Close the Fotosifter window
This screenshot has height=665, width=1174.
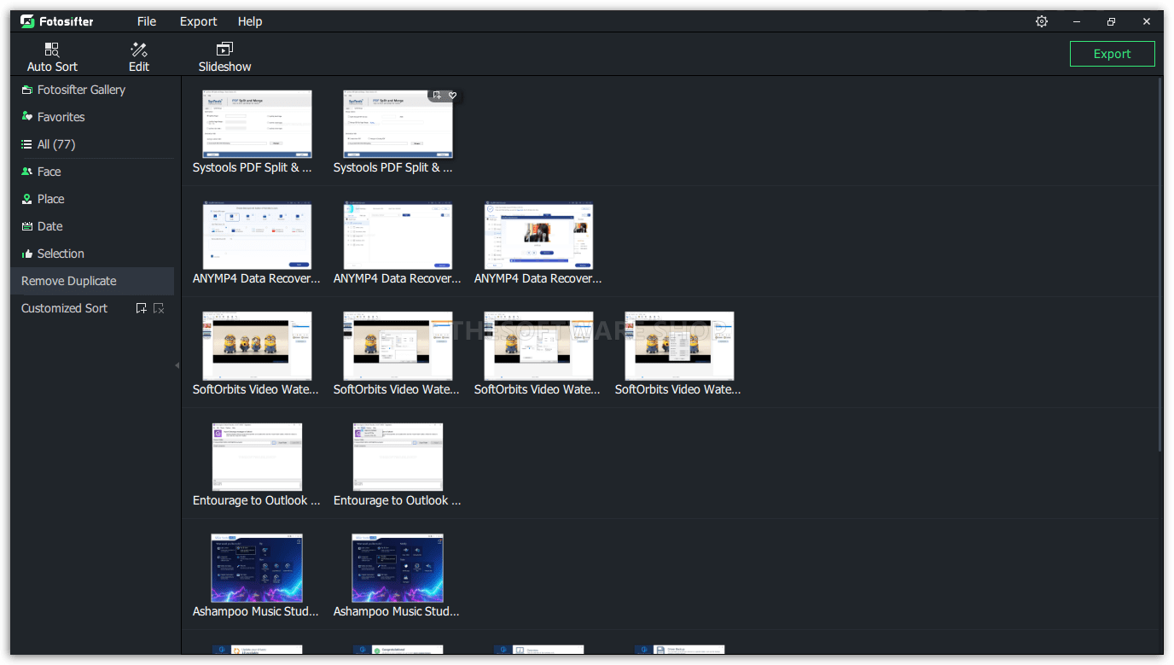pyautogui.click(x=1145, y=21)
